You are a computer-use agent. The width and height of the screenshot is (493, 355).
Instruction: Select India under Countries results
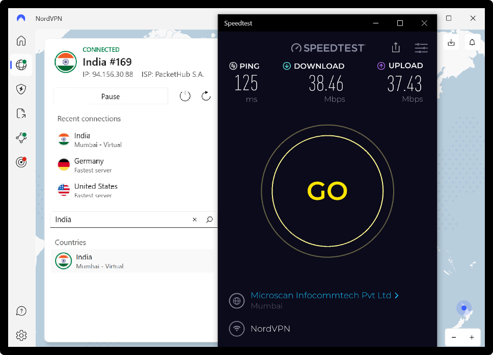coord(132,261)
